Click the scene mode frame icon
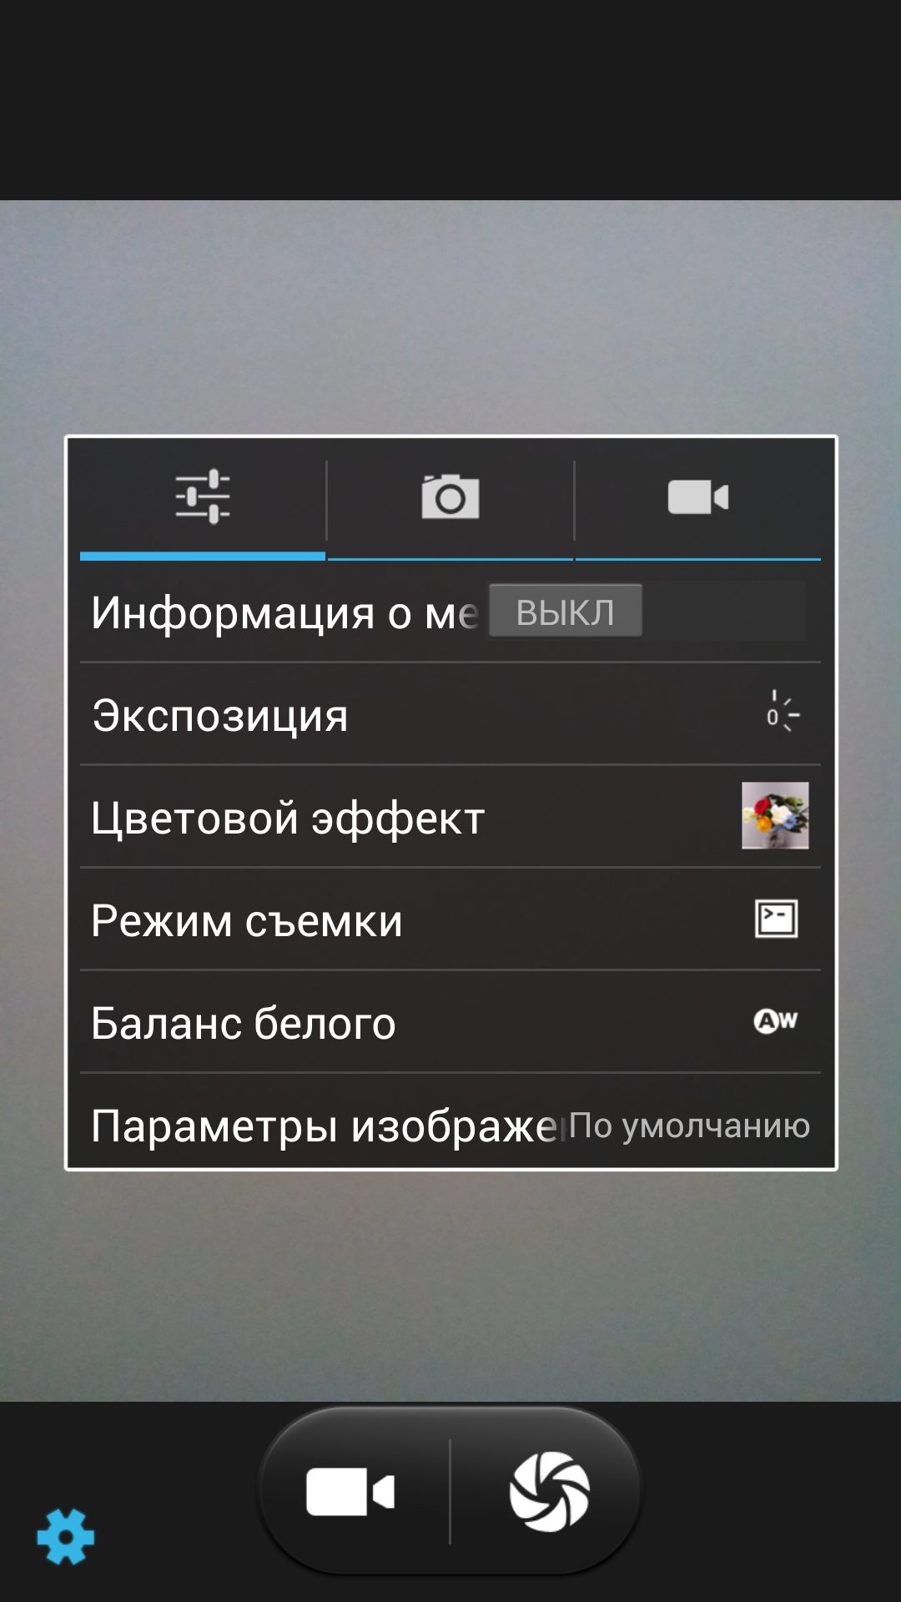This screenshot has height=1602, width=901. (776, 919)
